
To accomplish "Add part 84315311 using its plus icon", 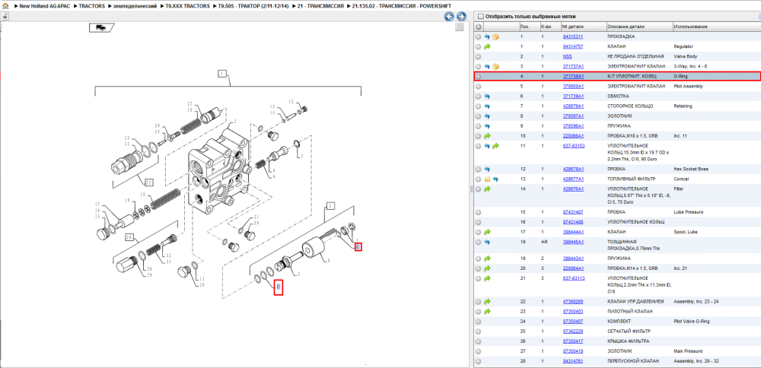I will click(478, 36).
